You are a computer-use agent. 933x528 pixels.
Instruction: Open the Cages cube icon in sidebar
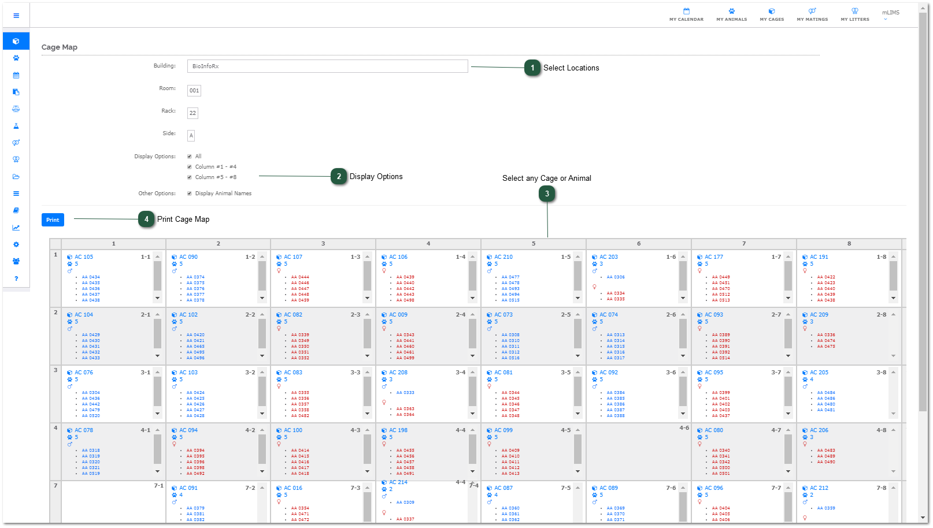(16, 41)
